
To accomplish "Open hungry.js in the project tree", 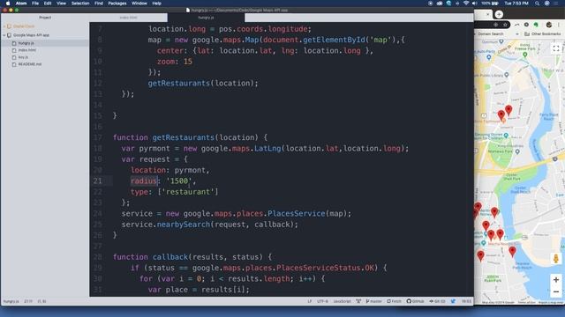I will [26, 43].
